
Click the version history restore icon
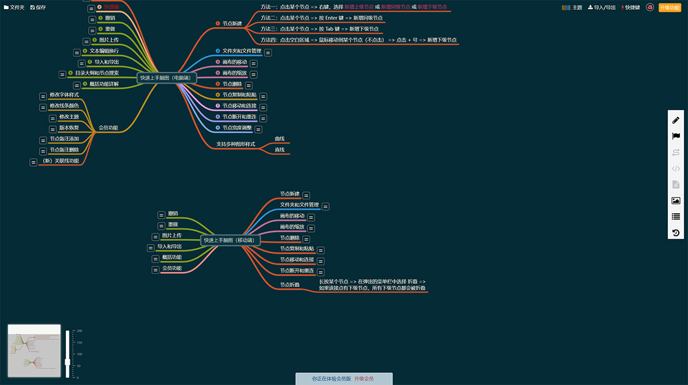tap(676, 233)
